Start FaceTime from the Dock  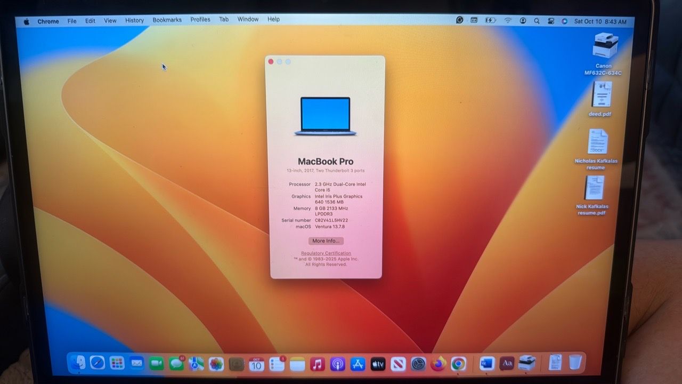coord(157,363)
